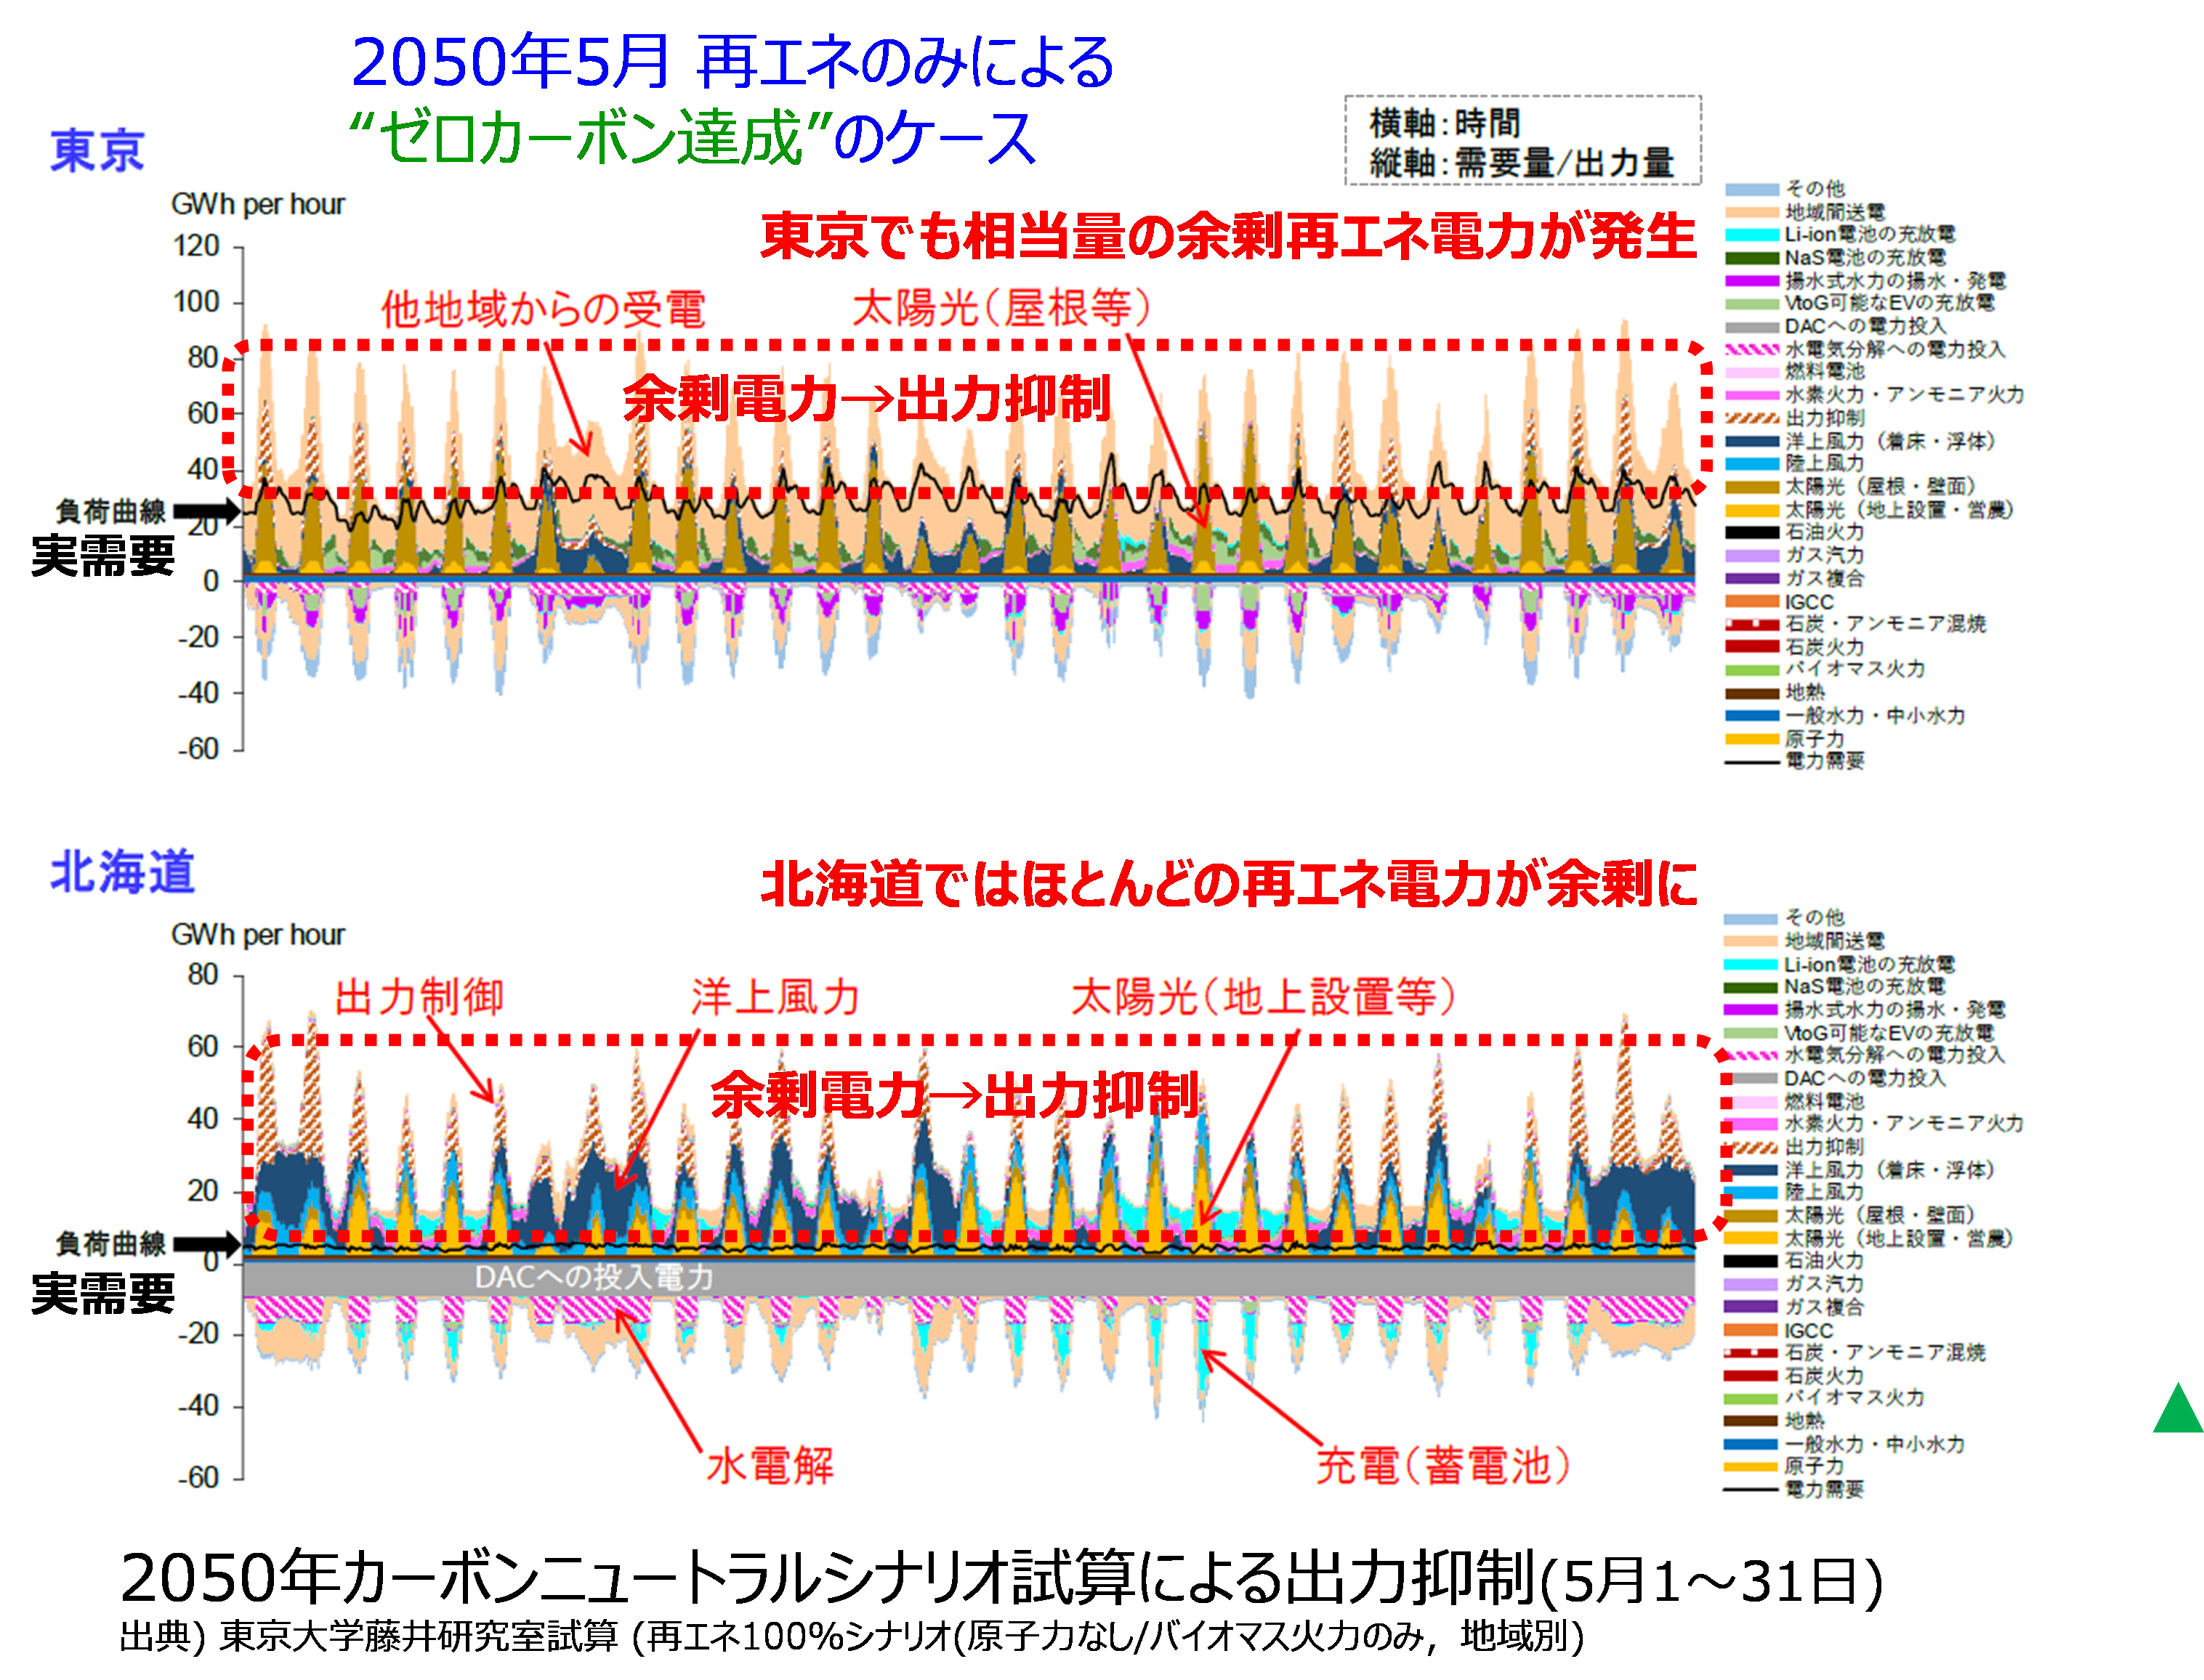Click the 充電(蓄電池) annotation label
2204x1680 pixels.
point(1442,1466)
